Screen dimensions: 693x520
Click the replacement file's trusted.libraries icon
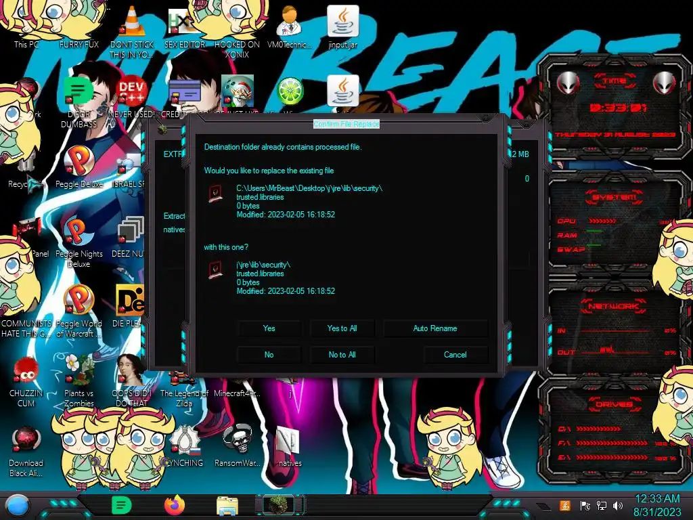click(x=216, y=269)
